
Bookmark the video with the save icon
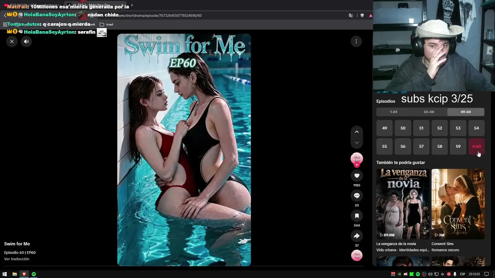click(x=357, y=216)
